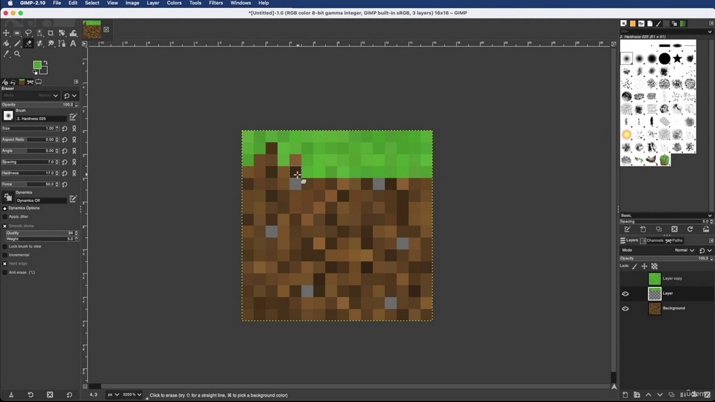Click the dark background color swatch
Screen dimensions: 715x402
(x=44, y=71)
